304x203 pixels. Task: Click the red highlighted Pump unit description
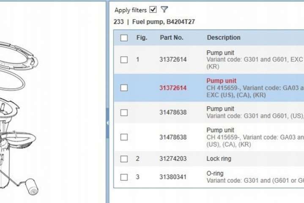[x=221, y=81]
